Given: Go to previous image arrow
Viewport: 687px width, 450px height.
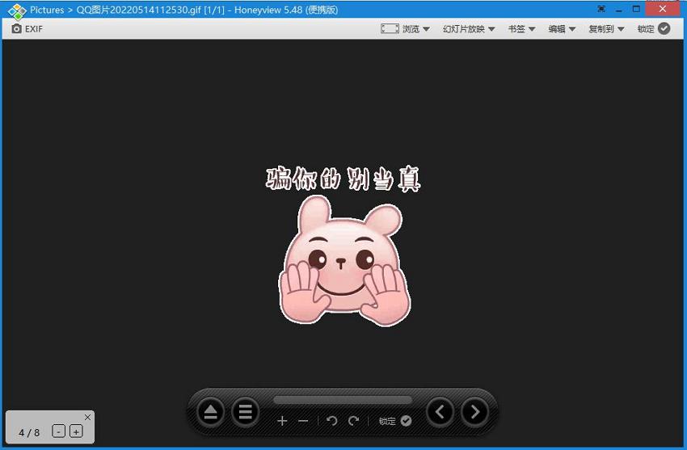Looking at the screenshot, I should (440, 413).
